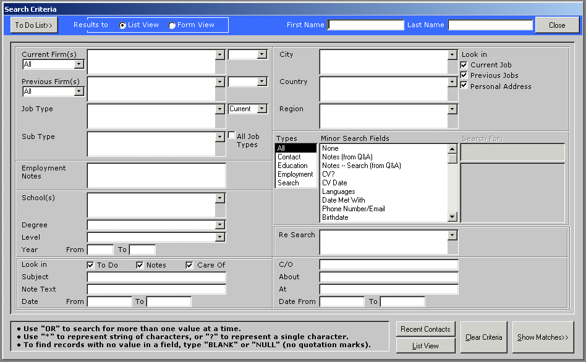The width and height of the screenshot is (586, 362).
Task: Open the Job Type dropdown arrow
Action: 220,109
